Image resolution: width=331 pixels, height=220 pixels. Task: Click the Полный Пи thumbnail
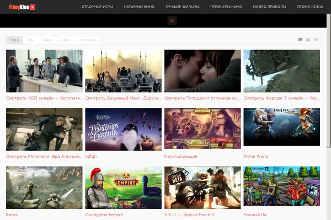(x=281, y=186)
